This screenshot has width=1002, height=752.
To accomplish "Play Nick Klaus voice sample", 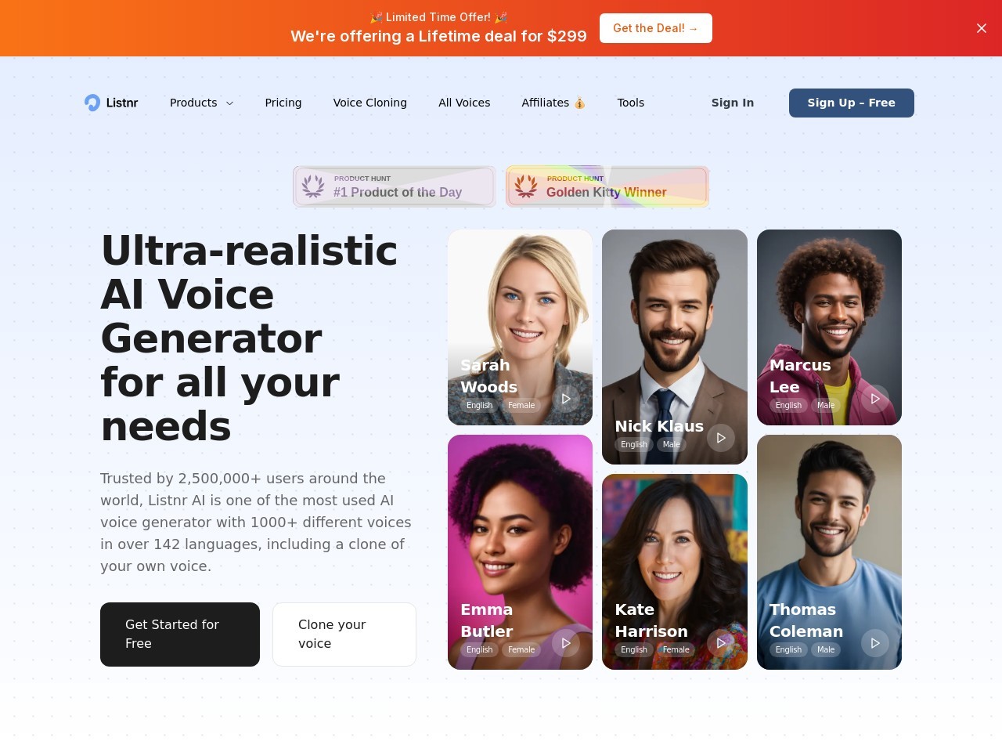I will tap(721, 438).
